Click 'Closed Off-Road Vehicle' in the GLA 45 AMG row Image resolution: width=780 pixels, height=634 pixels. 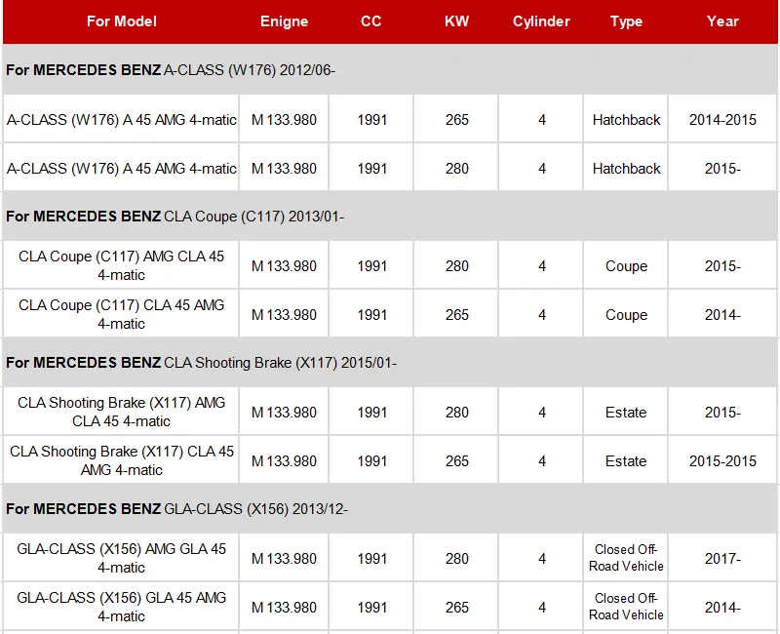pyautogui.click(x=626, y=607)
